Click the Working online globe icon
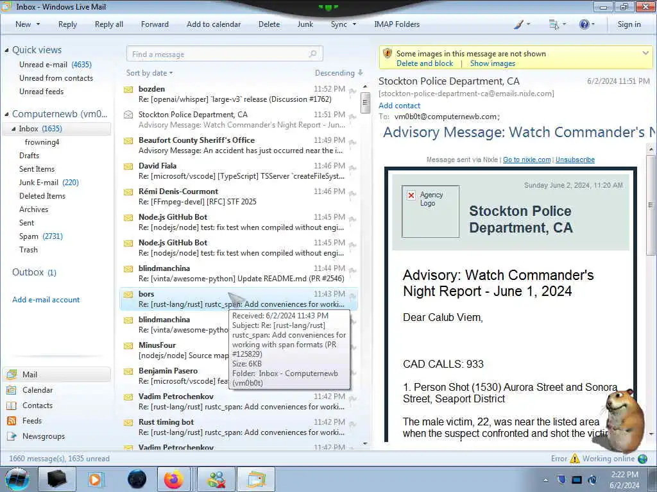This screenshot has width=657, height=492. pyautogui.click(x=642, y=459)
